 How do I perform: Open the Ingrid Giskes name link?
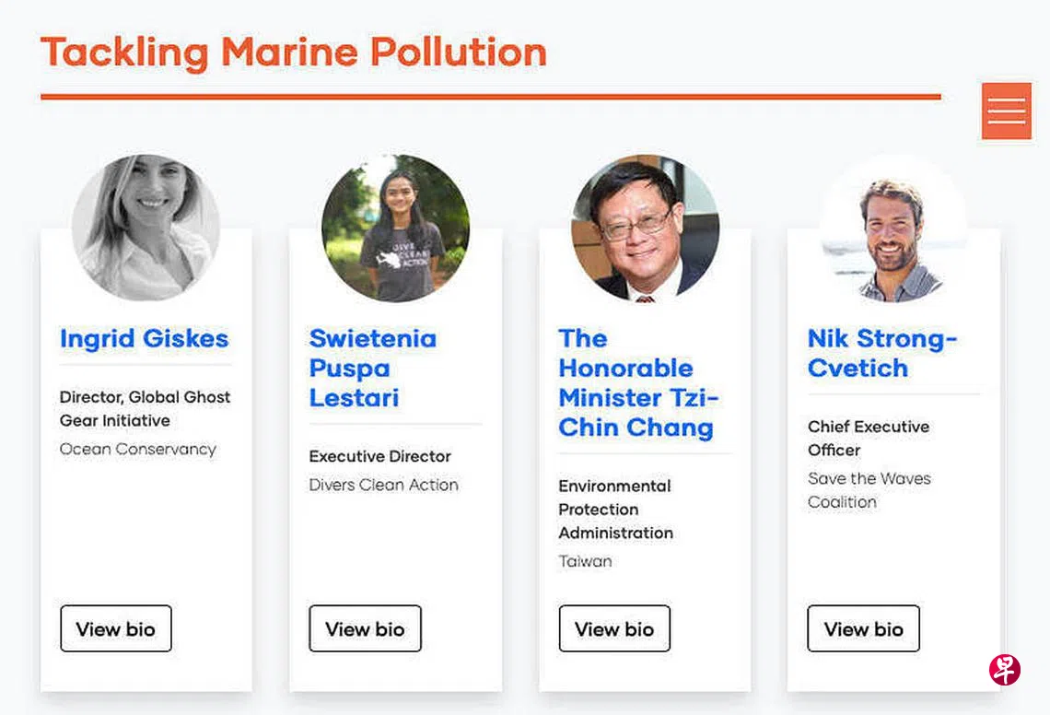pyautogui.click(x=144, y=338)
